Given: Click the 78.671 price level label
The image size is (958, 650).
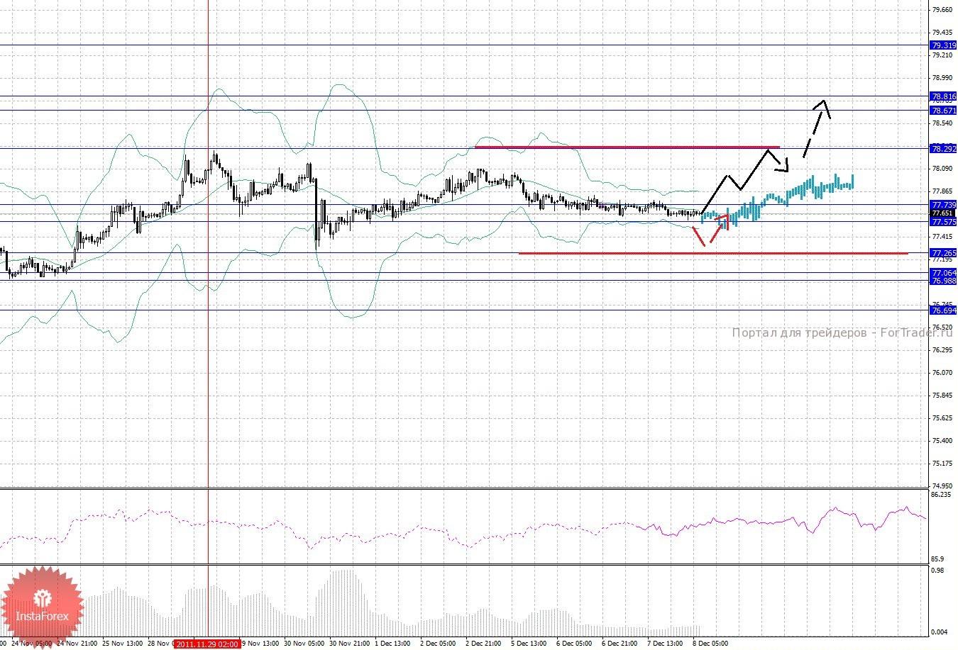Looking at the screenshot, I should 943,111.
